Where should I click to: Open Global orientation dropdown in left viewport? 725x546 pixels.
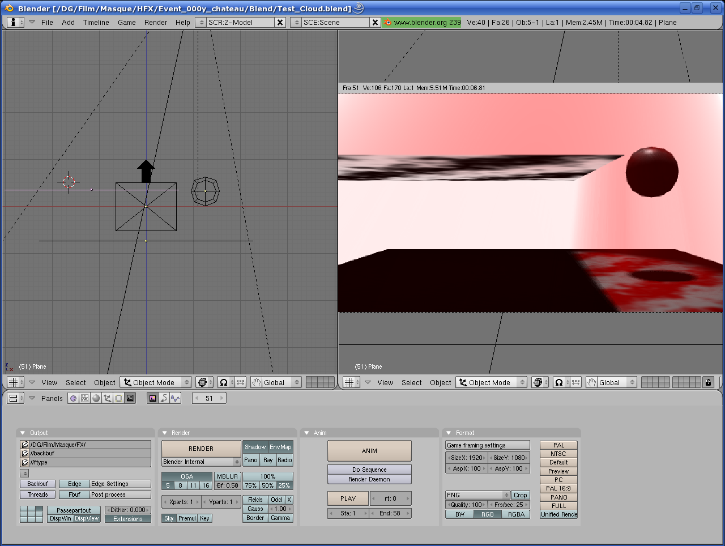click(282, 382)
